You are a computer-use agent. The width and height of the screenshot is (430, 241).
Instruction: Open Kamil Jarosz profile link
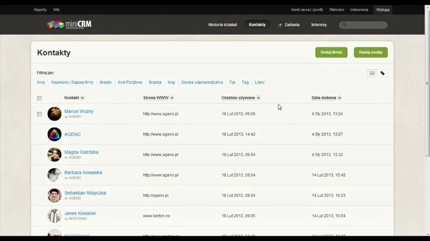click(307, 10)
